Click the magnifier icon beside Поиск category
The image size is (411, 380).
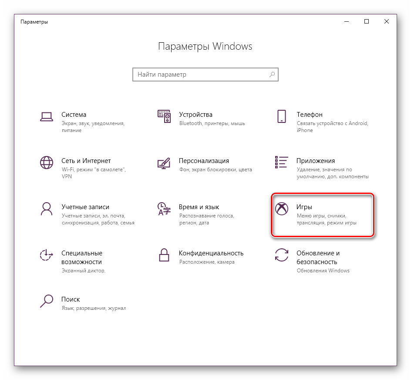pyautogui.click(x=46, y=301)
